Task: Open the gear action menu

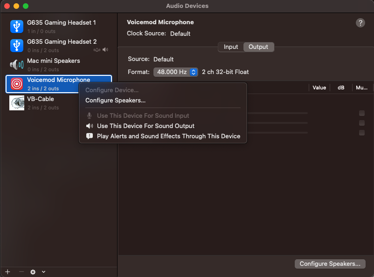Action: pyautogui.click(x=33, y=272)
